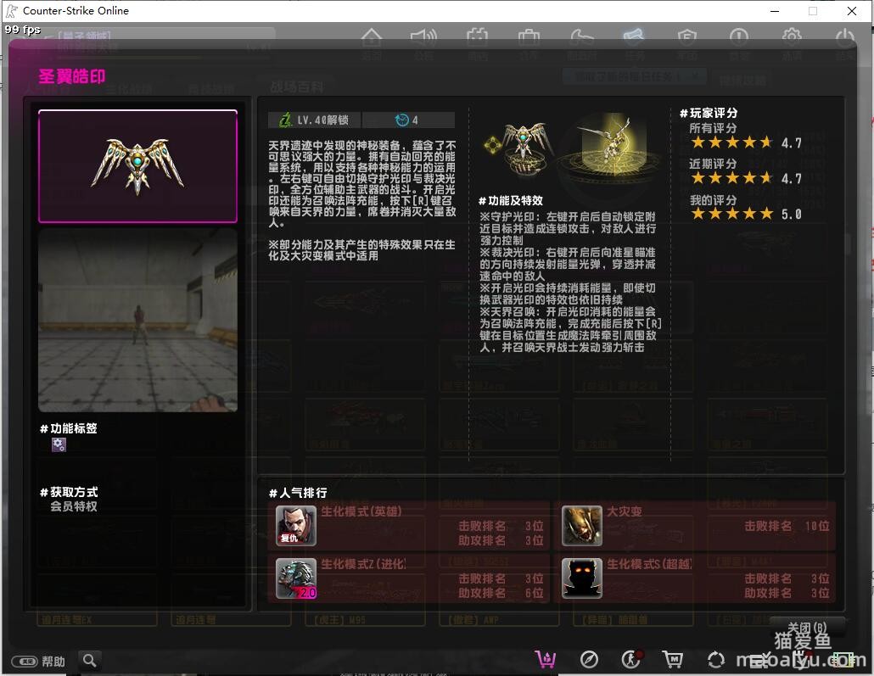Click the puzzle piece icon in toolbar
The width and height of the screenshot is (874, 676).
(x=477, y=38)
